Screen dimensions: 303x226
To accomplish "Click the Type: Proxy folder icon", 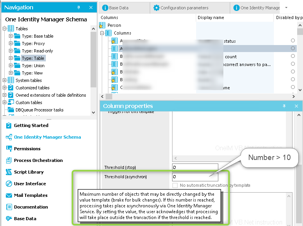I will pos(17,43).
